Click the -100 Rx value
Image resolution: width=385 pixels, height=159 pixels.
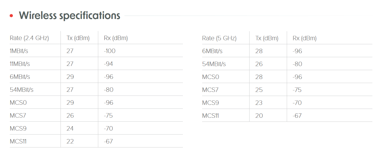pyautogui.click(x=110, y=51)
